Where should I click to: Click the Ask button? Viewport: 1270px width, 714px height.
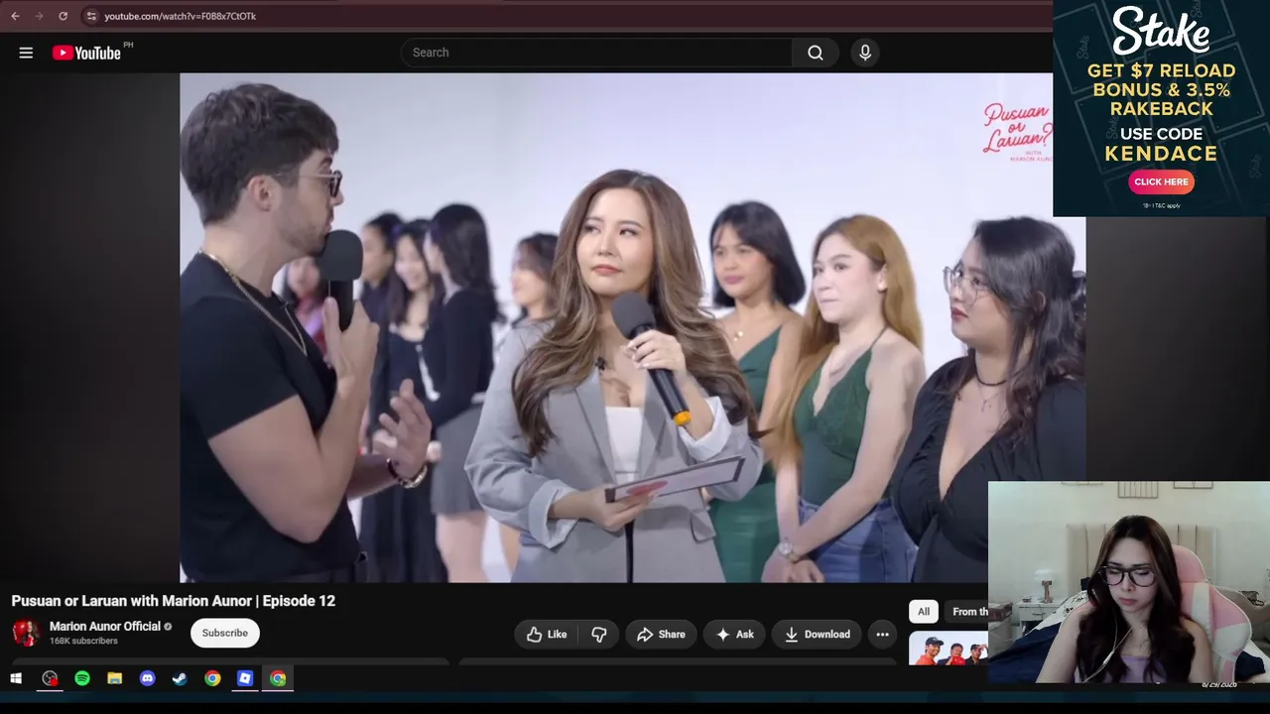[735, 635]
